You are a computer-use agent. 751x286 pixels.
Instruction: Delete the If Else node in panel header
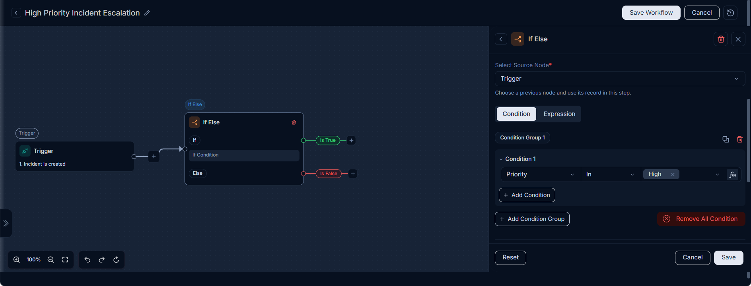pos(721,39)
